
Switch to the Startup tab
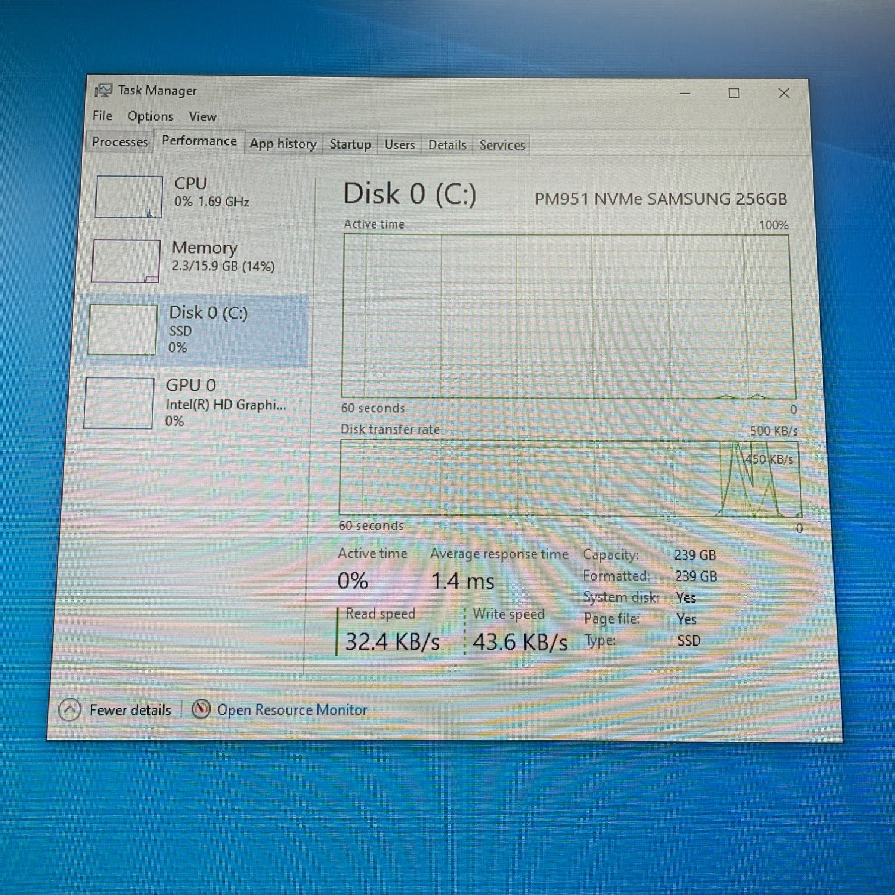tap(350, 144)
